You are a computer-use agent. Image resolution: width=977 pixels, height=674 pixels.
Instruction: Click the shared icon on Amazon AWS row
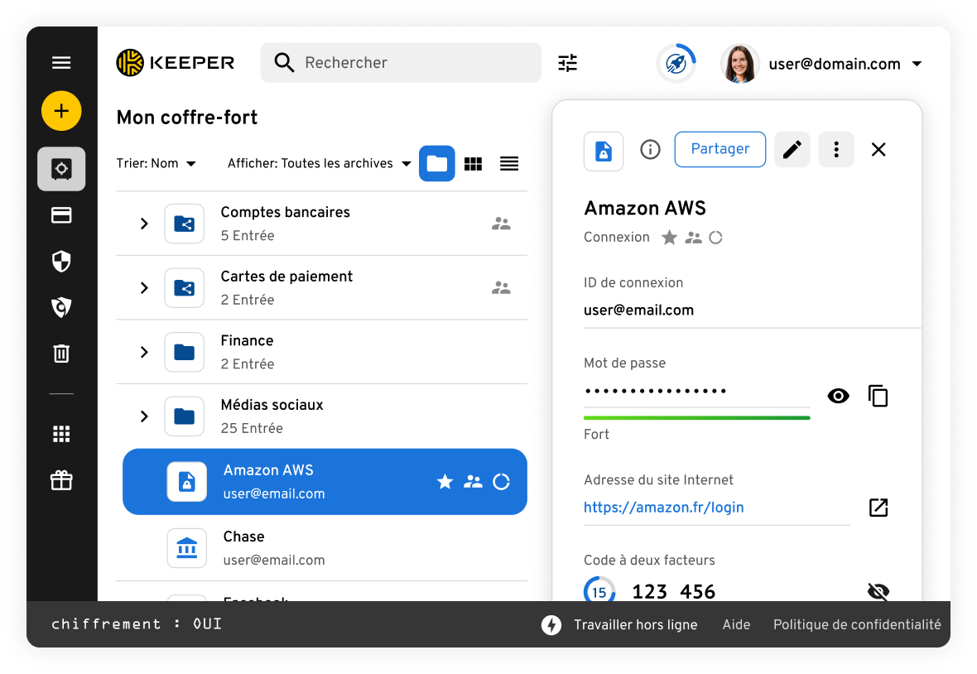click(473, 482)
